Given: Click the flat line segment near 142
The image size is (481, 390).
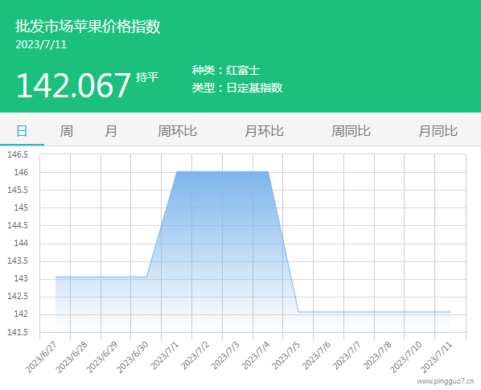Looking at the screenshot, I should [x=374, y=312].
